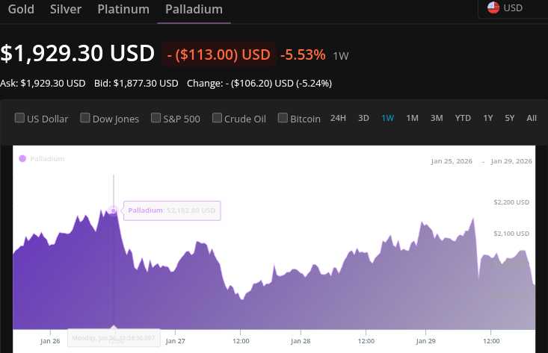Click the chart's highlighted data point marker

[113, 210]
